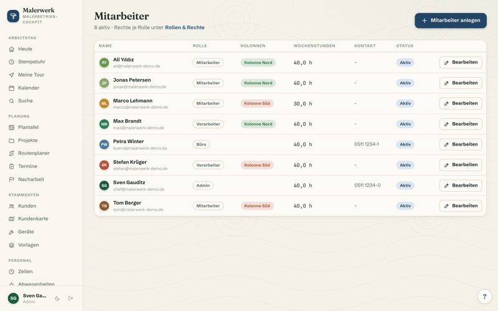Click the AY avatar of Ali Yıldız
The width and height of the screenshot is (498, 311).
[104, 63]
